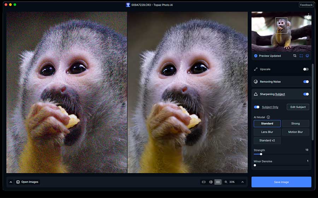
Task: Select the side-by-side view layout icon
Action: pos(218,182)
